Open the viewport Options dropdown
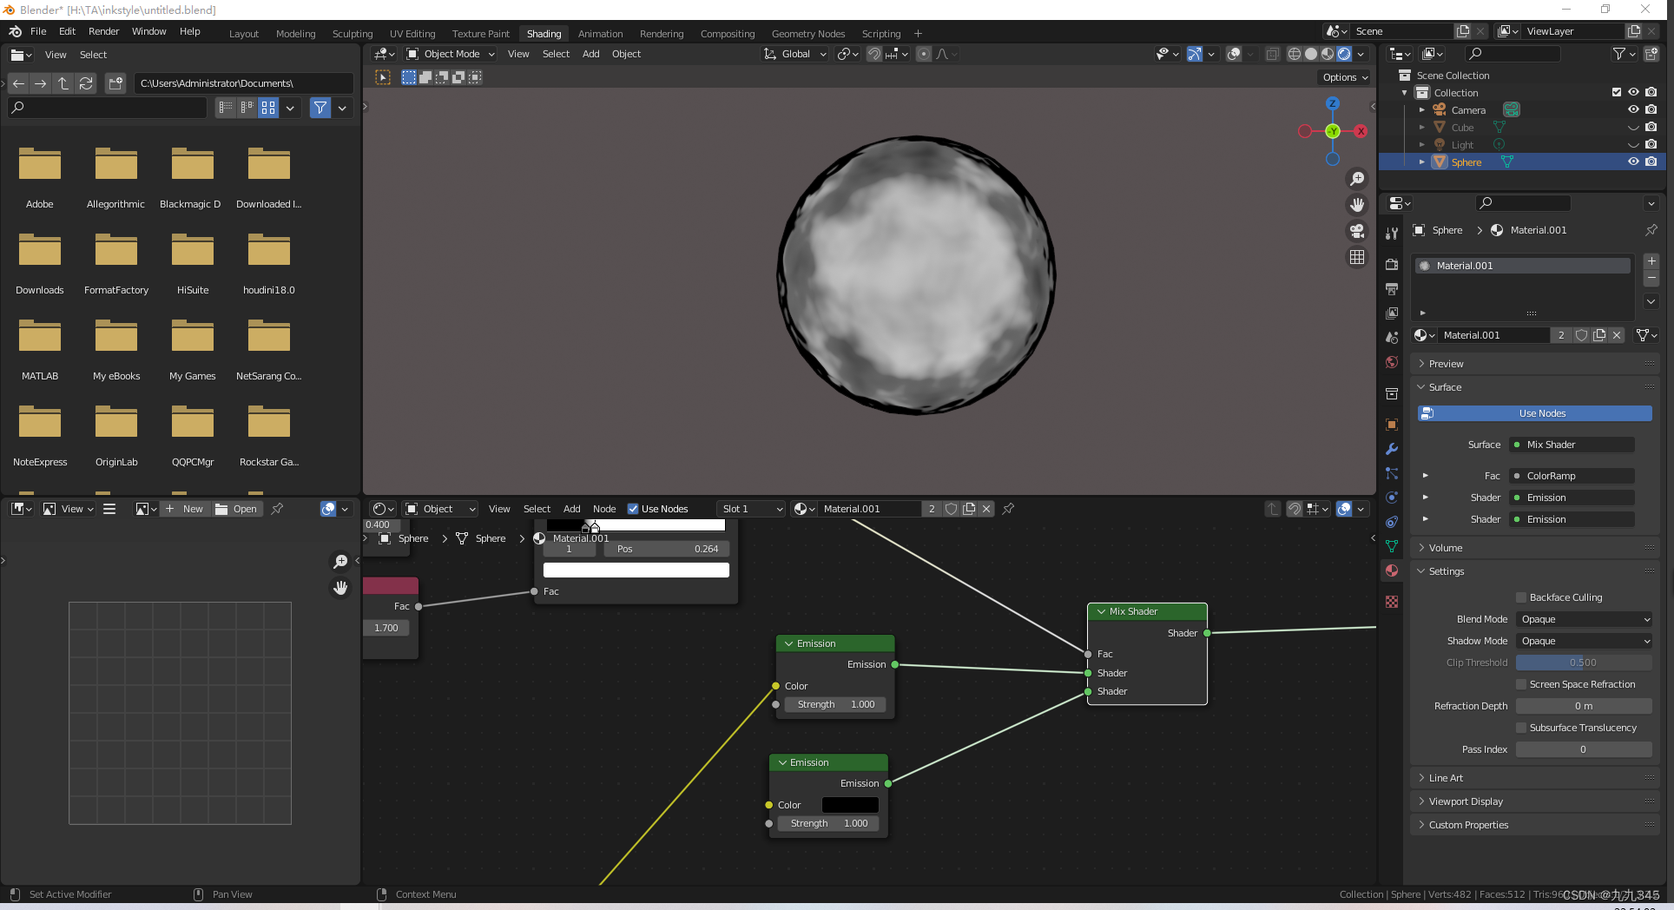The width and height of the screenshot is (1674, 910). tap(1345, 77)
